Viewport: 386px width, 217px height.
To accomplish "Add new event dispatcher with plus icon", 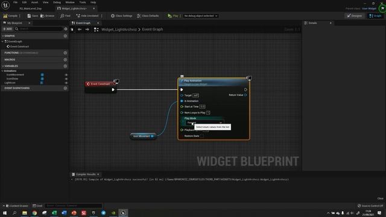I will pyautogui.click(x=65, y=88).
